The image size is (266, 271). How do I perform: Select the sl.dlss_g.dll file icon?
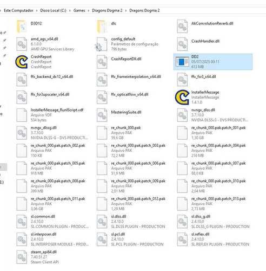(x=182, y=221)
